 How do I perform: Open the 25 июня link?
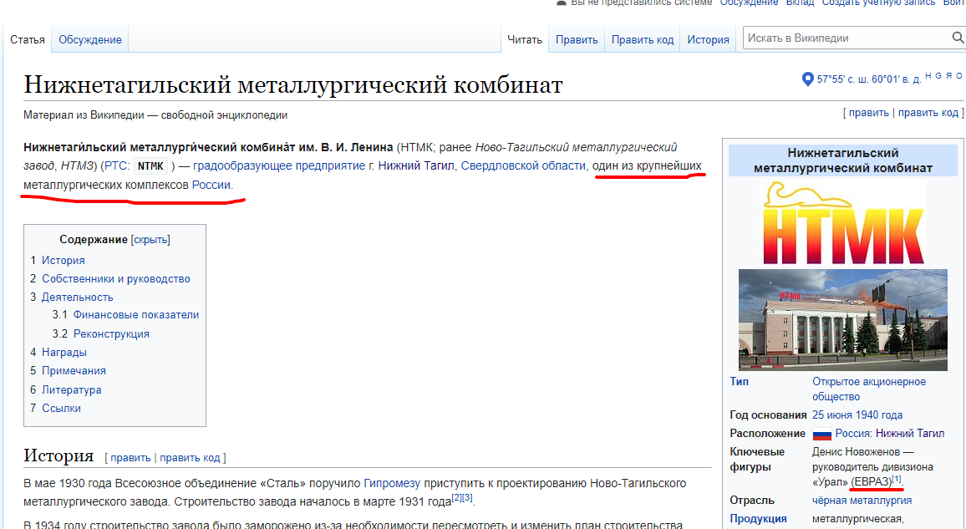click(833, 415)
